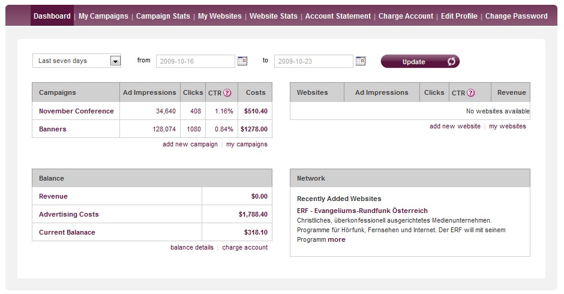Expand the 'Last seven days' dropdown
564x294 pixels.
pyautogui.click(x=115, y=61)
